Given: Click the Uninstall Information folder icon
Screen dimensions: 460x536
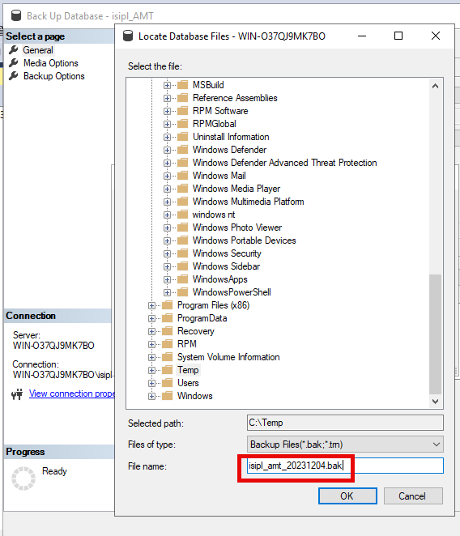Looking at the screenshot, I should tap(183, 137).
